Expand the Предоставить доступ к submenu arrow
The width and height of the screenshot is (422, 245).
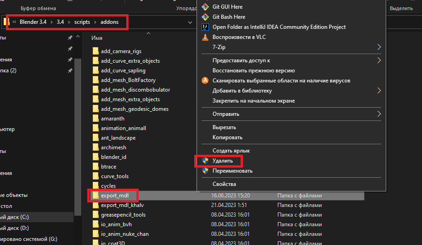(379, 60)
